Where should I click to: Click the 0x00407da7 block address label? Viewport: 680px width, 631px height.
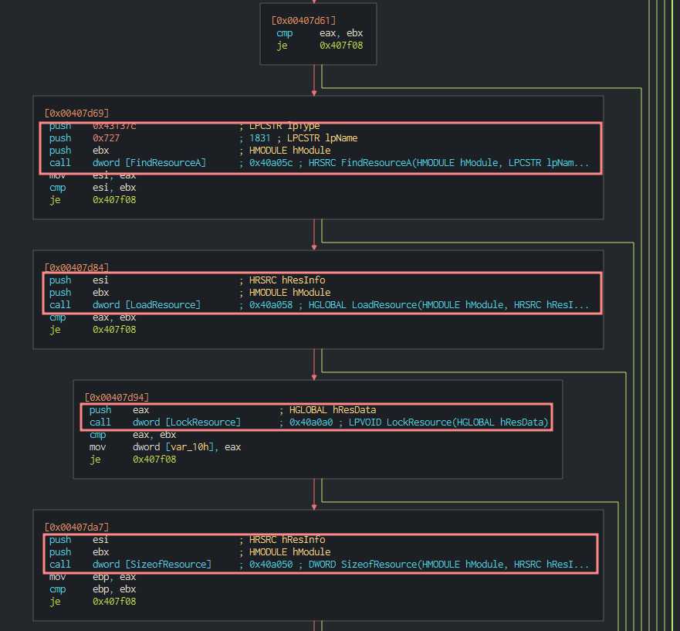[x=76, y=528]
